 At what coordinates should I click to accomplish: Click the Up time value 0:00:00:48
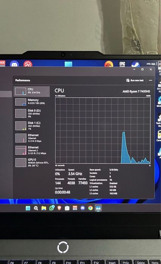pyautogui.click(x=62, y=192)
